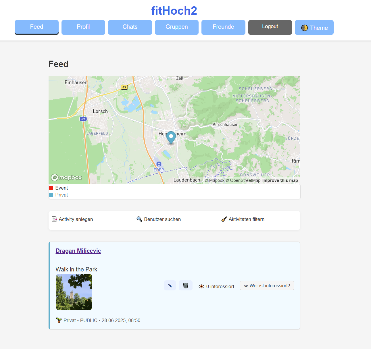
Task: Toggle the Theme button
Action: tap(314, 27)
